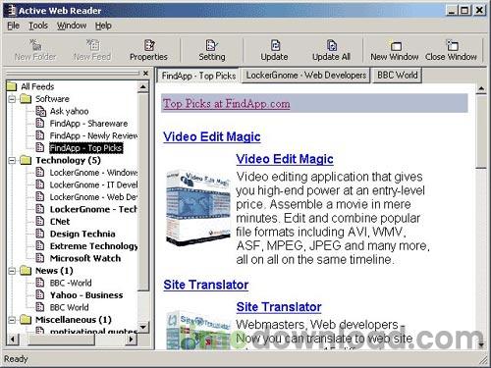Click feed tree scroll up arrow
491x368 pixels.
(x=143, y=87)
